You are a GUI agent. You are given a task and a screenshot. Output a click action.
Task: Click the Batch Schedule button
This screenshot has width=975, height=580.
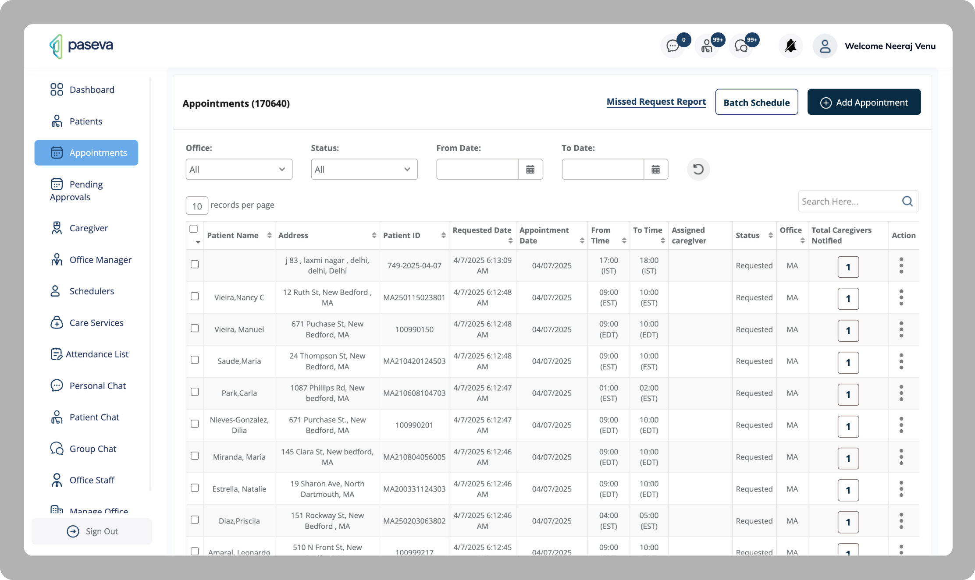[757, 102]
